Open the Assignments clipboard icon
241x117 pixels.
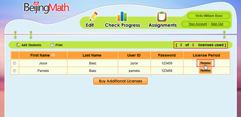pos(162,17)
